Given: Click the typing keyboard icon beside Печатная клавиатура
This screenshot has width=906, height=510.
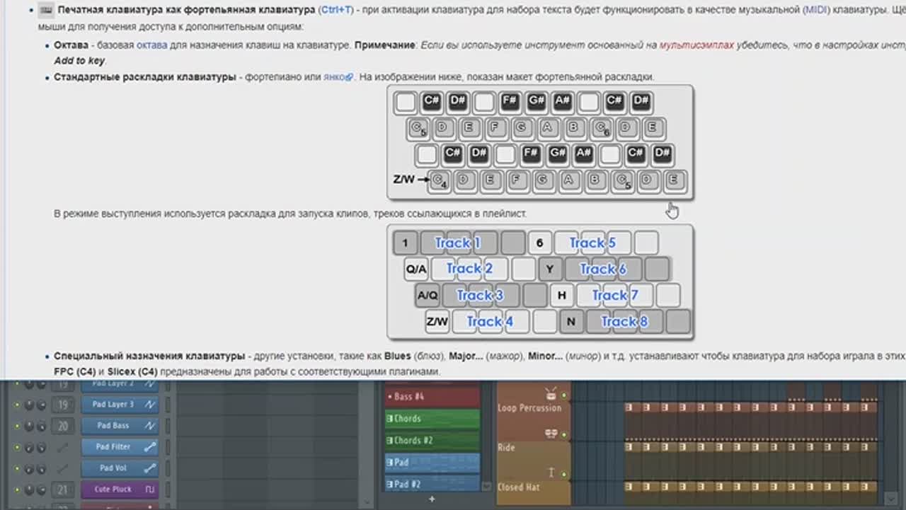Looking at the screenshot, I should coord(46,10).
